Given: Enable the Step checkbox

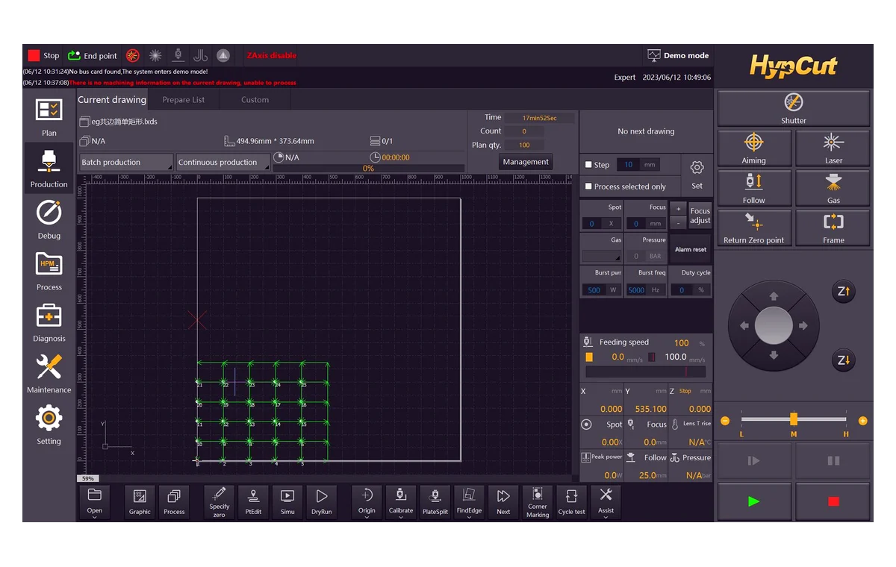Looking at the screenshot, I should pos(588,165).
